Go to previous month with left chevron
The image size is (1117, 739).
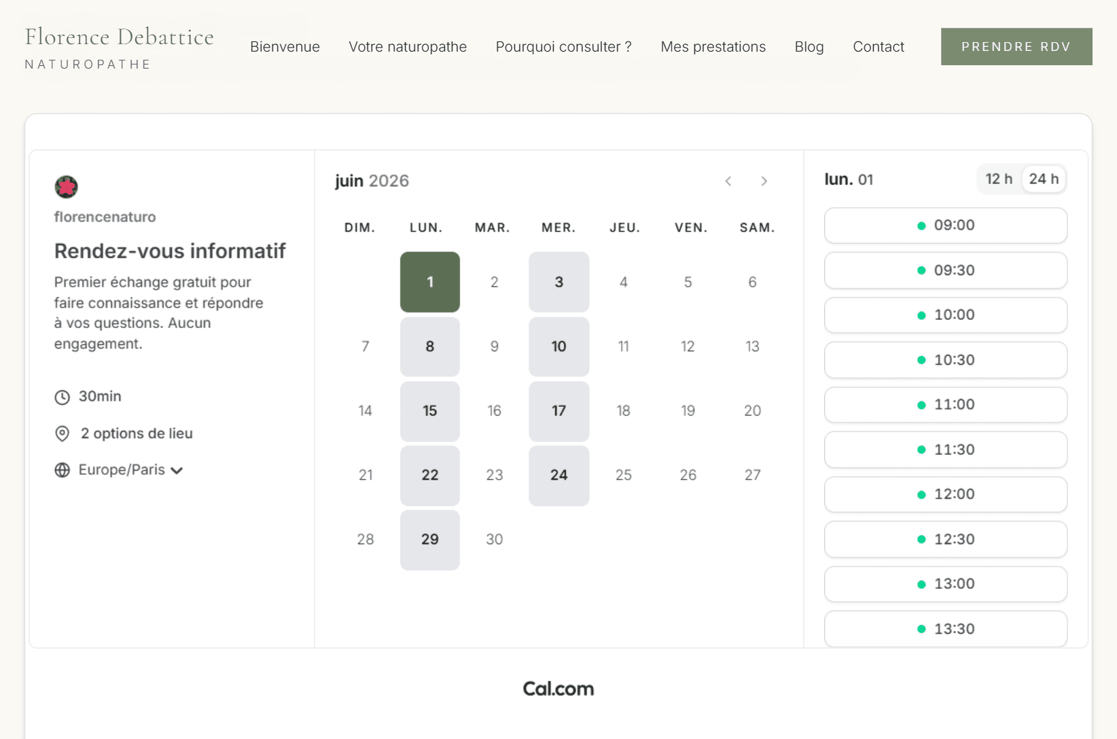728,181
